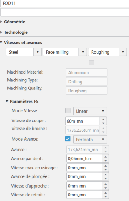Decrease Vitesse d'approche with down arrow
The height and width of the screenshot is (201, 129).
click(x=105, y=188)
